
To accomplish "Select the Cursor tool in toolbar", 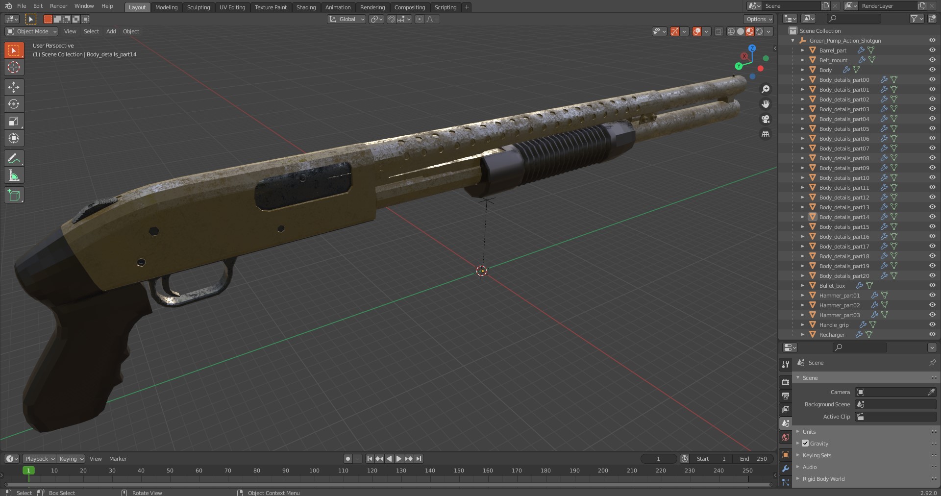I will (x=14, y=67).
